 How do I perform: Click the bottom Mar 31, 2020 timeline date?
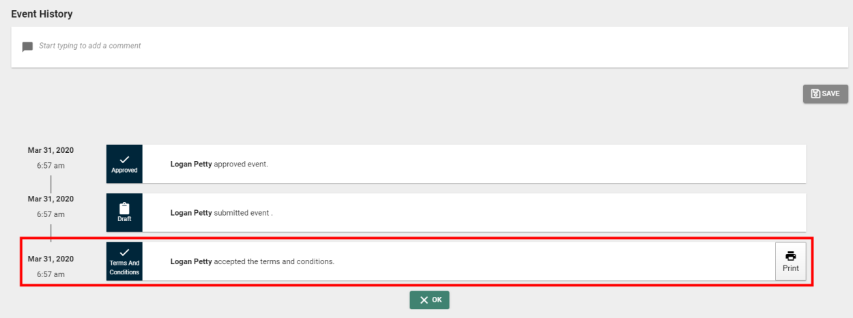pos(50,259)
